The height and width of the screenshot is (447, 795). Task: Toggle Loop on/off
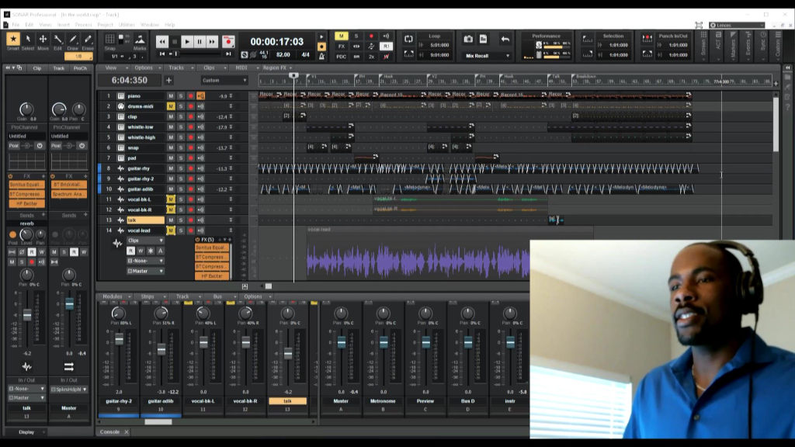[x=408, y=39]
